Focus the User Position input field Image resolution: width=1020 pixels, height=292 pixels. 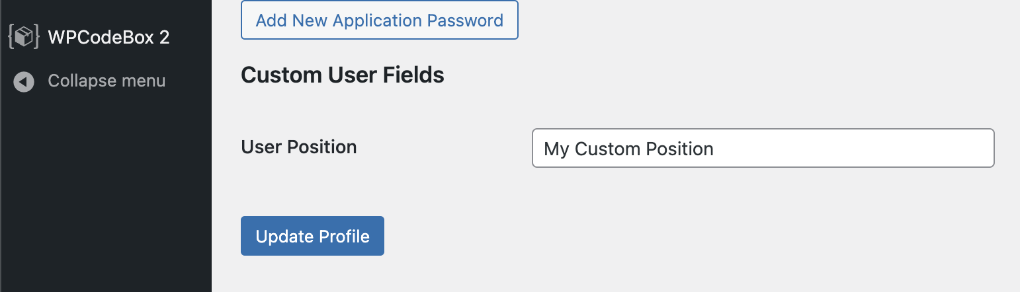[763, 148]
